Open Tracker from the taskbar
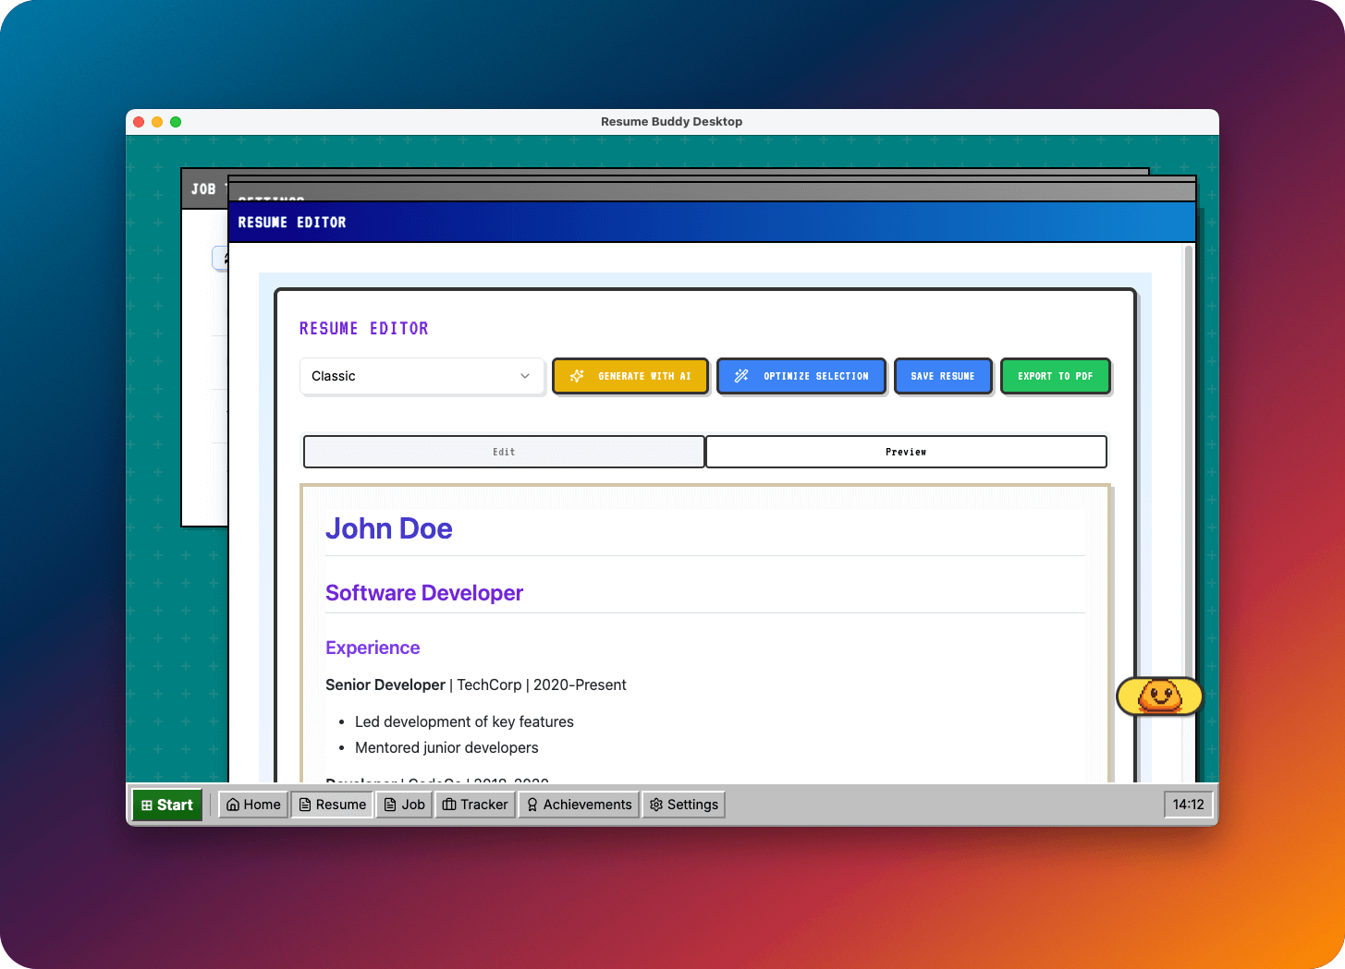The width and height of the screenshot is (1345, 969). 475,805
